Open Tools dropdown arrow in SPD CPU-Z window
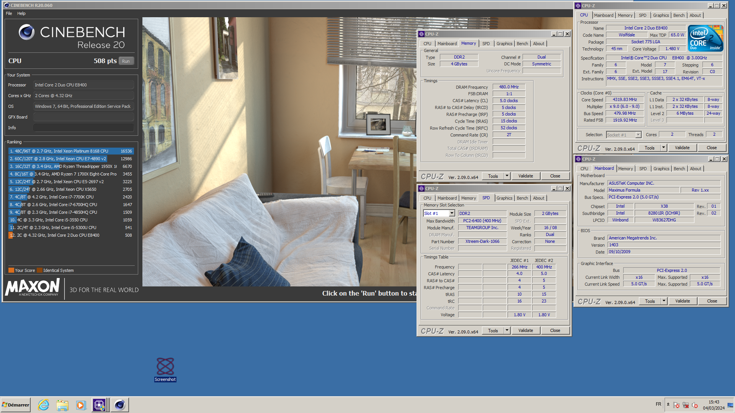This screenshot has height=413, width=735. tap(507, 330)
